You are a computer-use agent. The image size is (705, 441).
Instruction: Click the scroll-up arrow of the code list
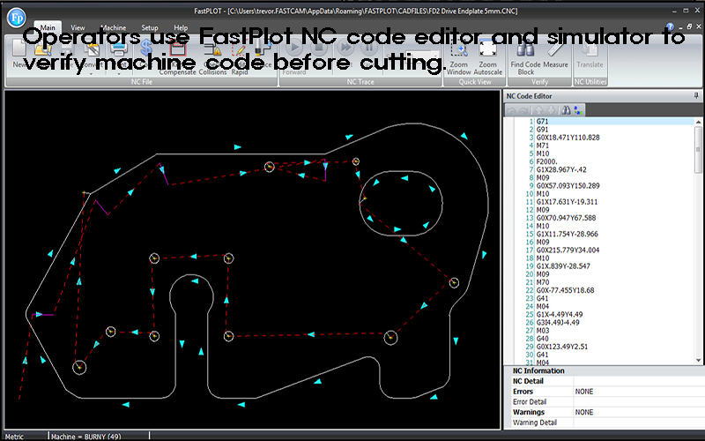pyautogui.click(x=699, y=122)
